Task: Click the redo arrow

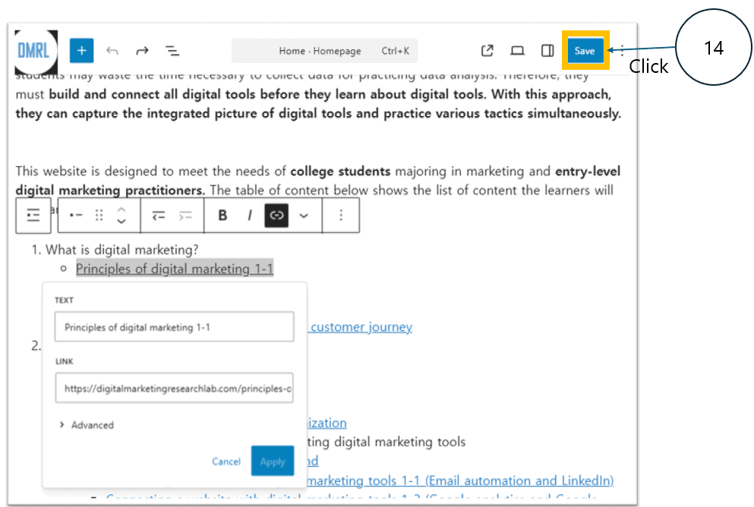Action: [x=142, y=51]
